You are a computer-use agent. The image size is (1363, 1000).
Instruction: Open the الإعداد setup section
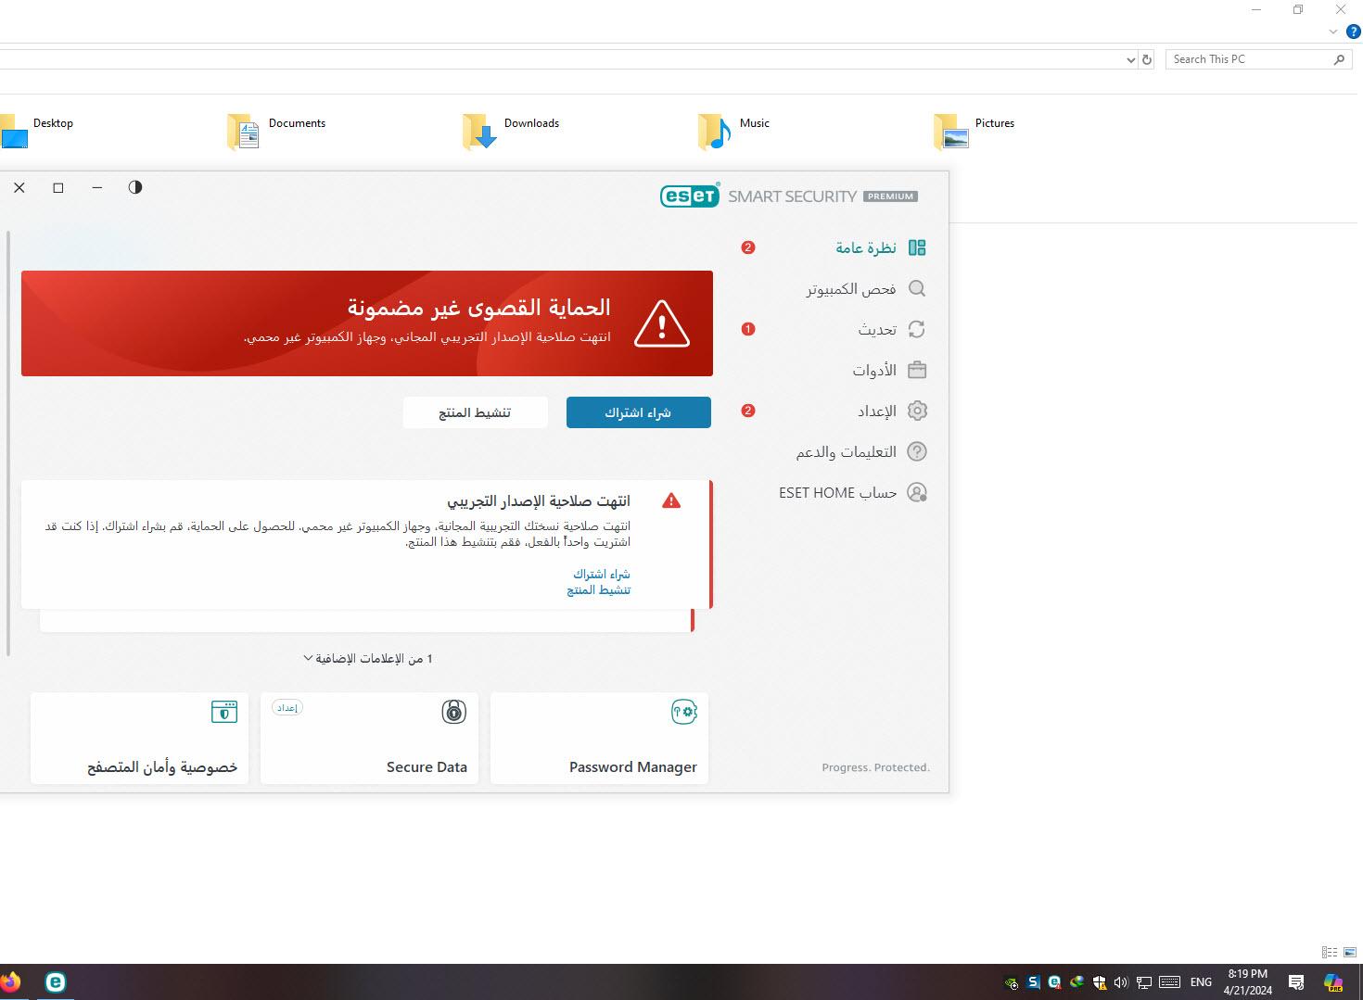877,411
